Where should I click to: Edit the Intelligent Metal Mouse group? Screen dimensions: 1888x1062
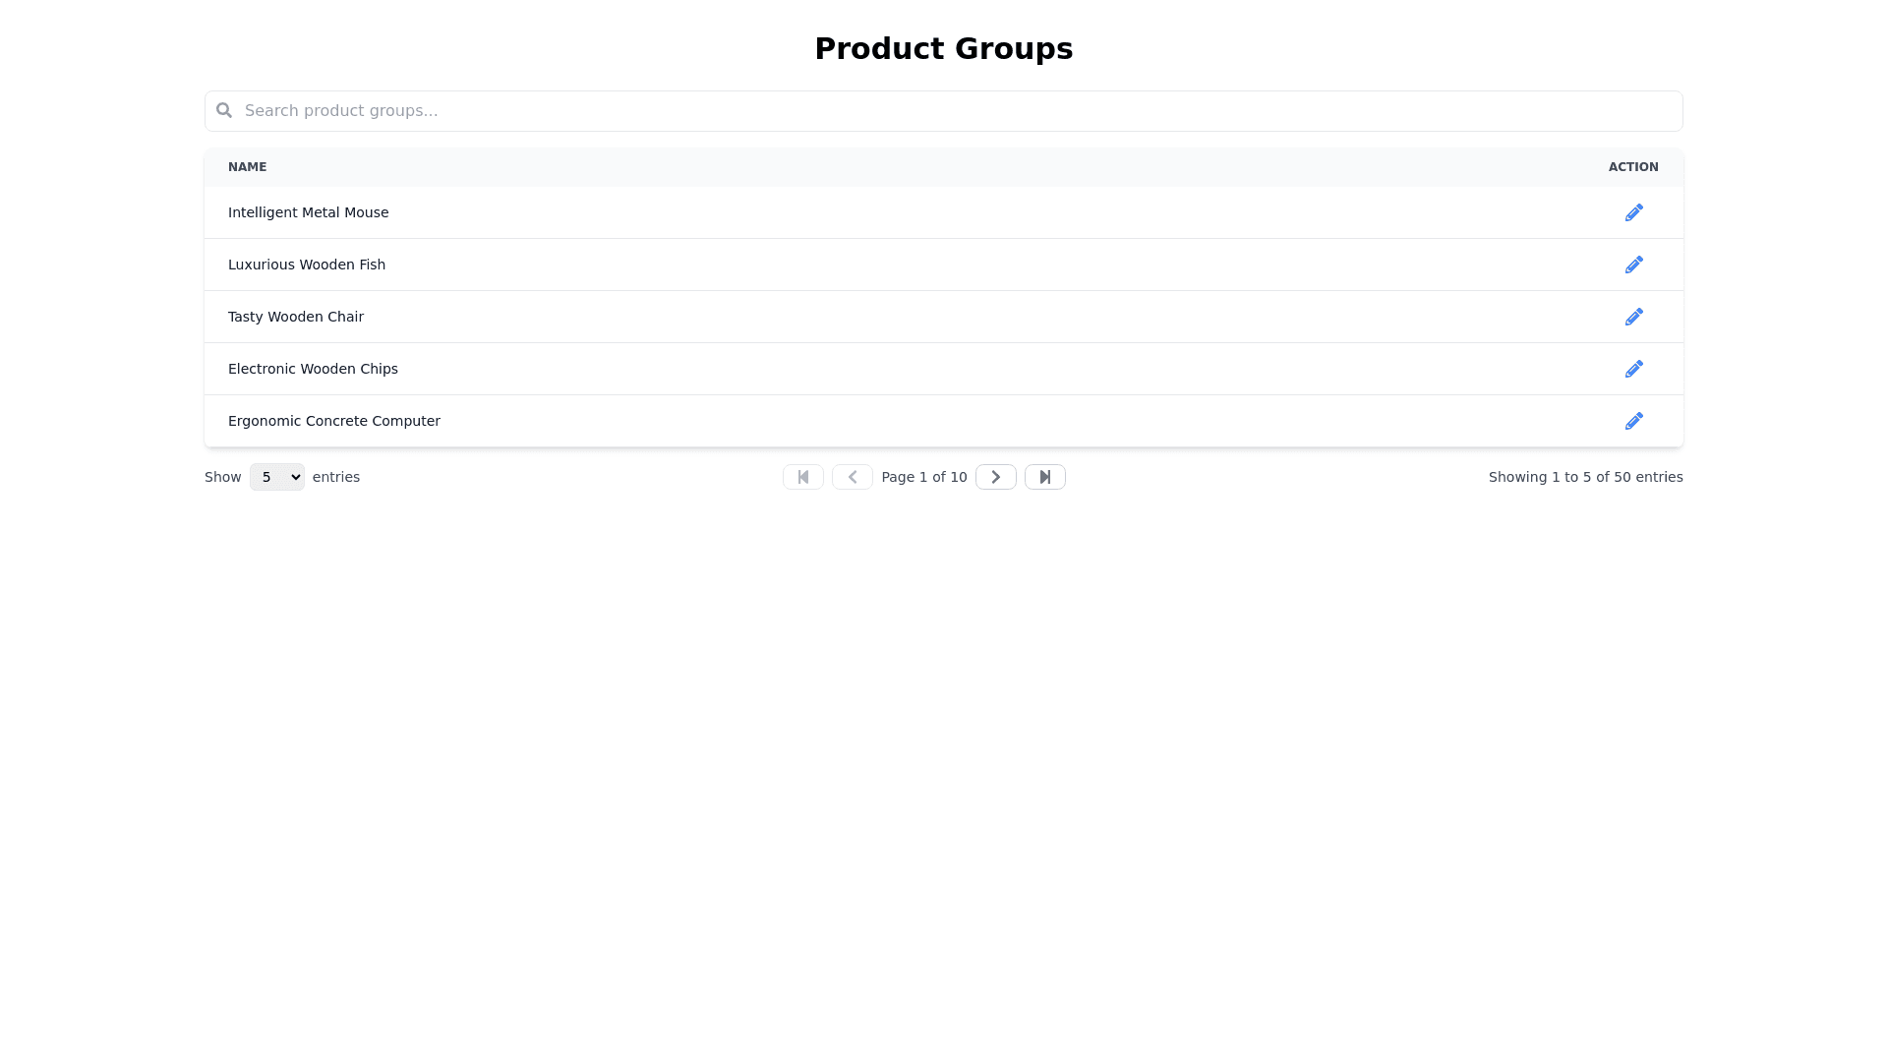pos(1633,212)
